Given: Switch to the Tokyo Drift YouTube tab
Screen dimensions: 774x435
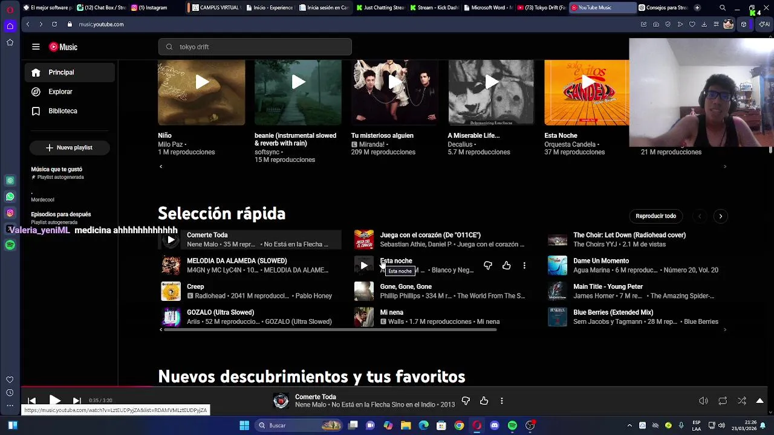Looking at the screenshot, I should click(542, 8).
